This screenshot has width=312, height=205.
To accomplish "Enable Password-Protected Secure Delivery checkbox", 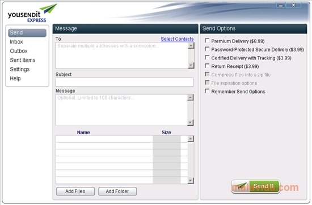I will point(207,49).
